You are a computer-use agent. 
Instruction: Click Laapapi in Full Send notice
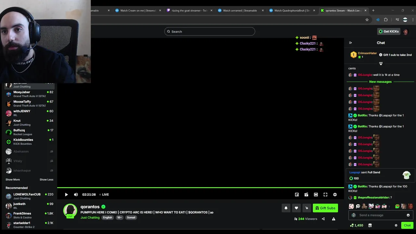tap(355, 173)
